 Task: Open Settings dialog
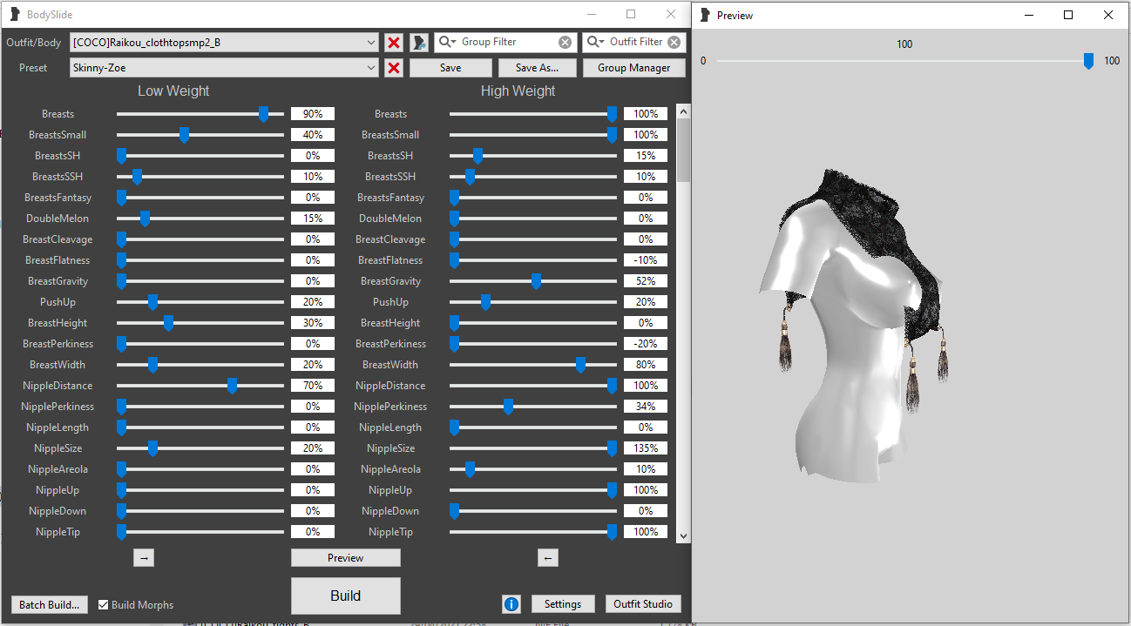(x=563, y=604)
